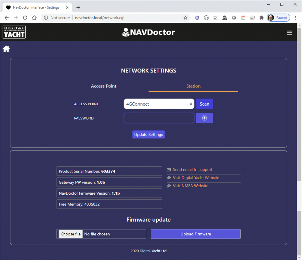Click the browser Home button

tap(34, 18)
